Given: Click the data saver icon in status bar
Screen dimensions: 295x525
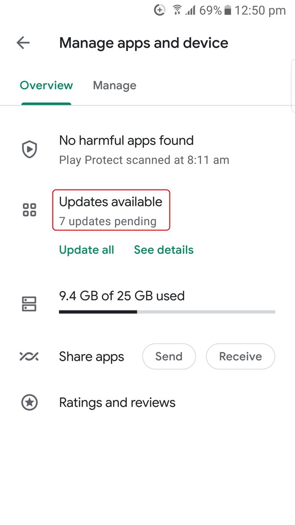Looking at the screenshot, I should click(160, 10).
